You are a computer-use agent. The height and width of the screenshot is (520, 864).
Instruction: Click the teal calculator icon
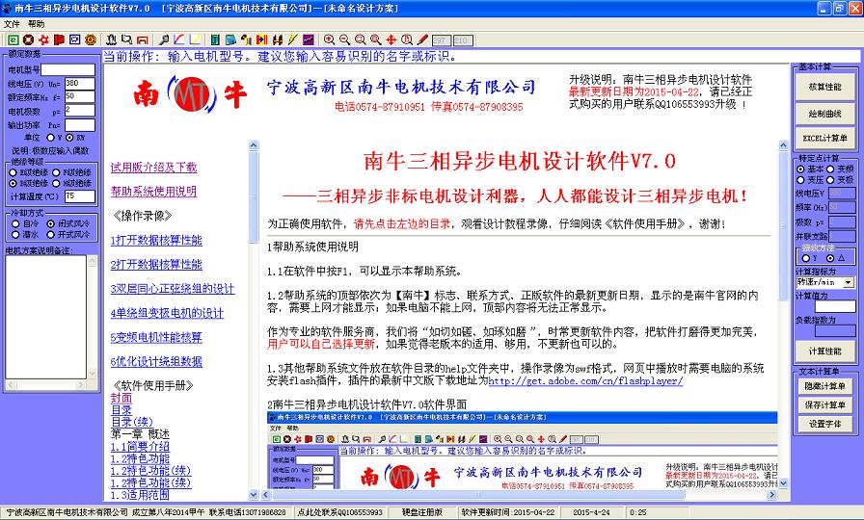point(215,39)
